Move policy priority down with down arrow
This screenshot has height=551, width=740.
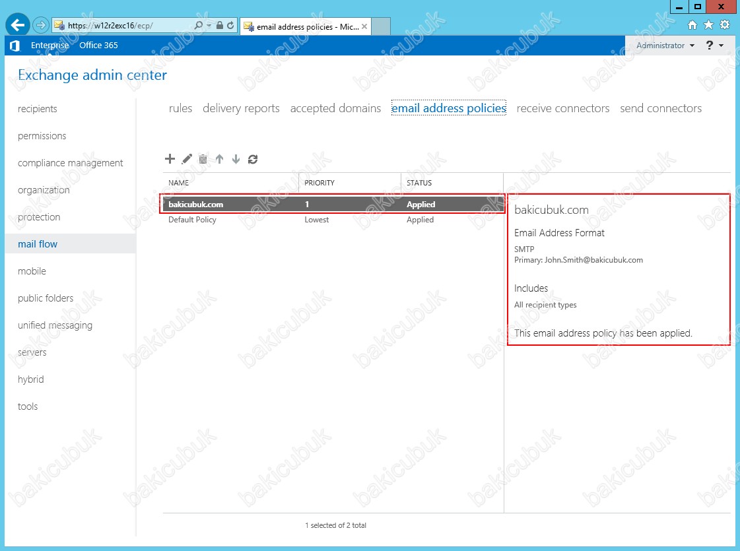click(236, 159)
